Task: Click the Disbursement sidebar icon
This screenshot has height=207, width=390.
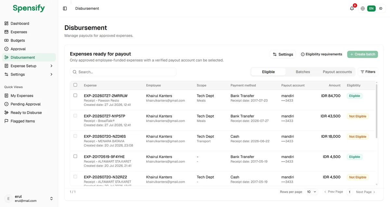Action: point(6,57)
